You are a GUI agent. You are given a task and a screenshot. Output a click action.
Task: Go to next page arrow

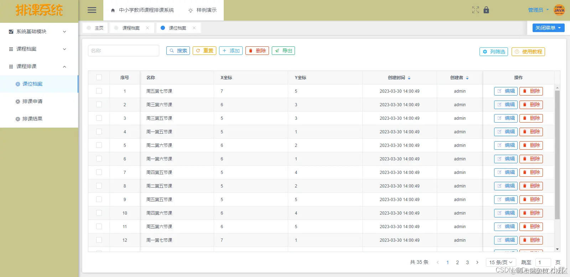(x=477, y=262)
